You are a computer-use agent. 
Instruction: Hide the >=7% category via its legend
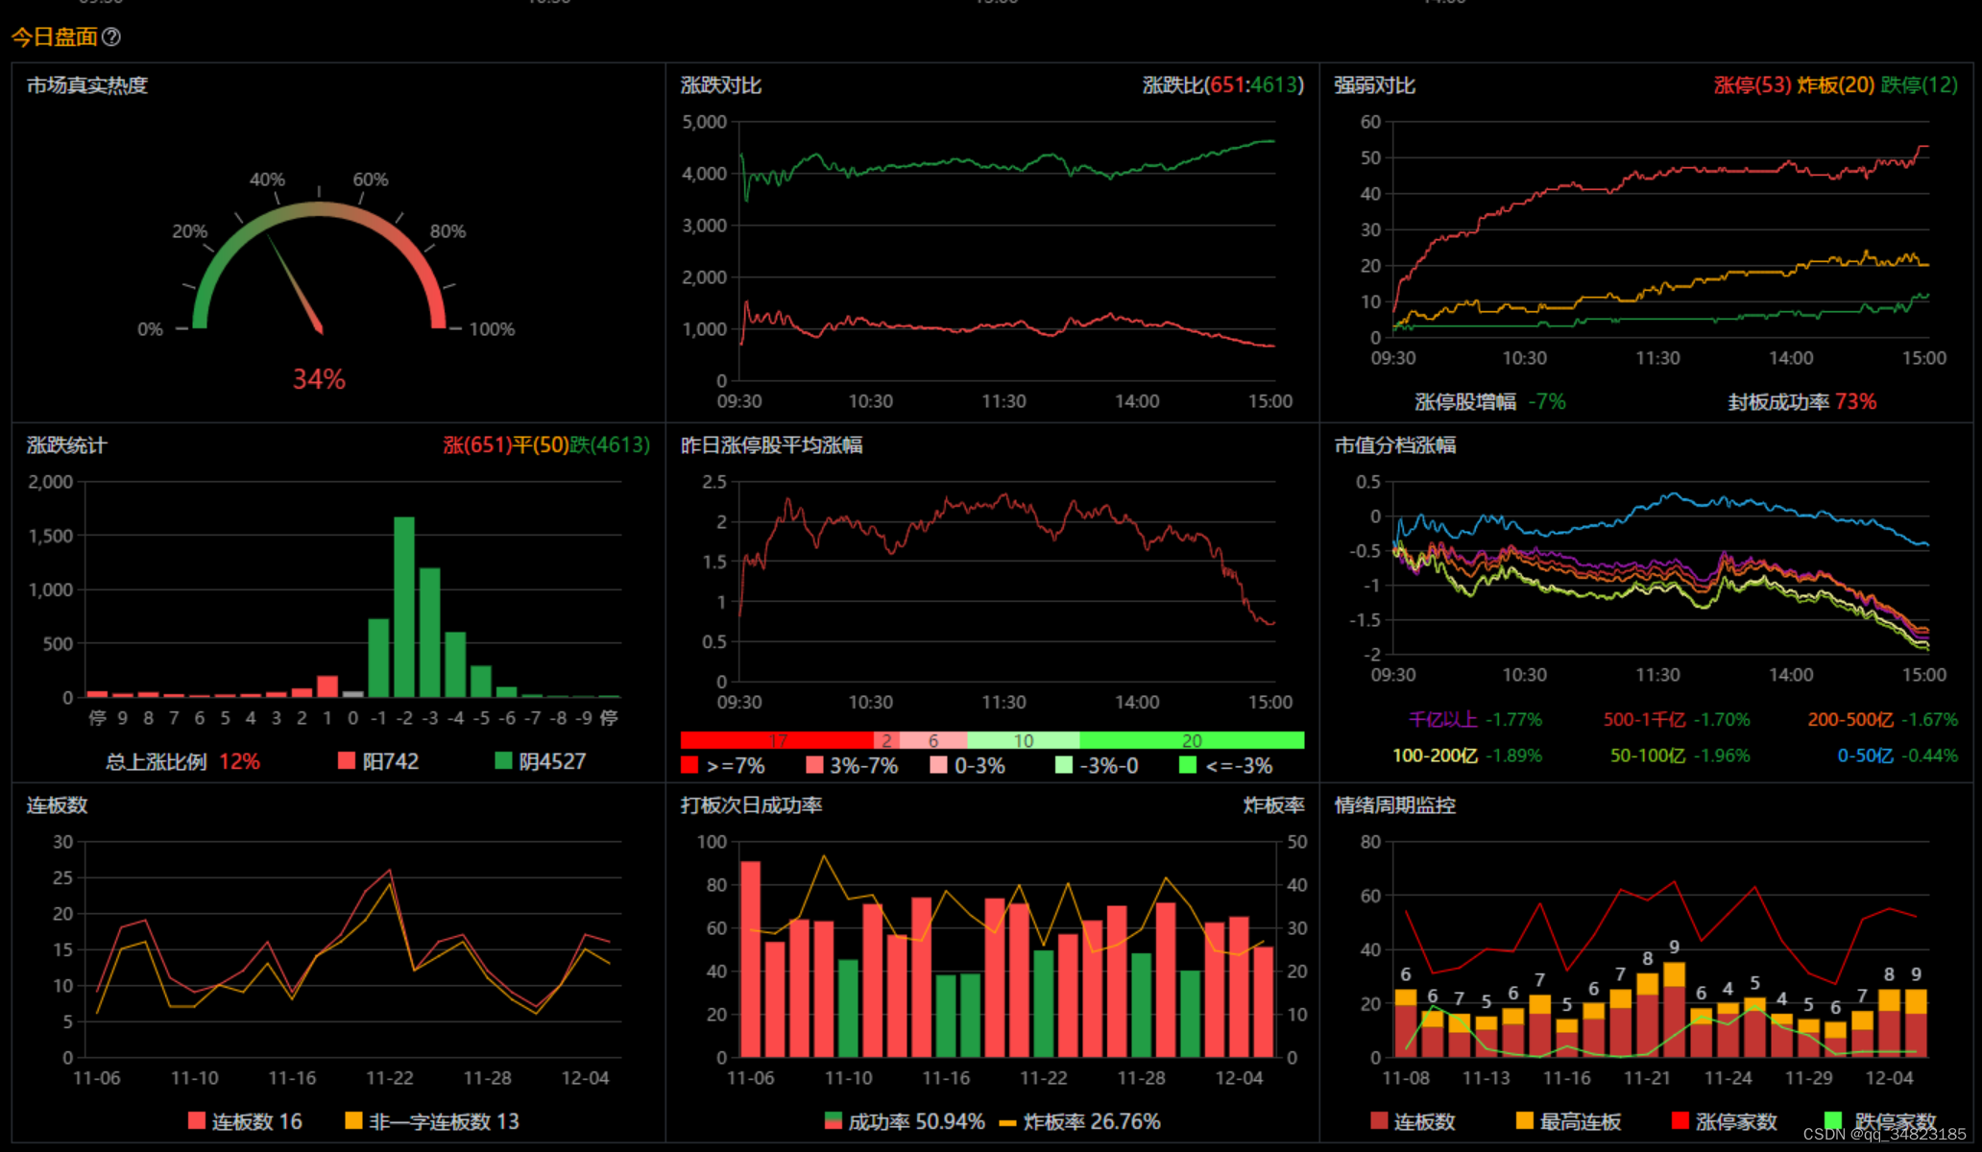pos(689,765)
